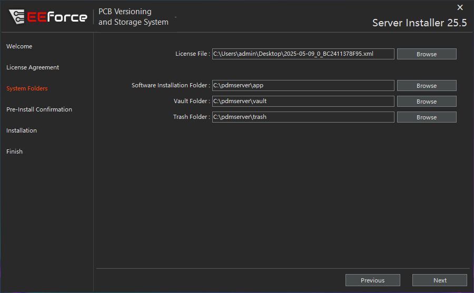
Task: Edit the Vault Folder path field
Action: (x=303, y=101)
